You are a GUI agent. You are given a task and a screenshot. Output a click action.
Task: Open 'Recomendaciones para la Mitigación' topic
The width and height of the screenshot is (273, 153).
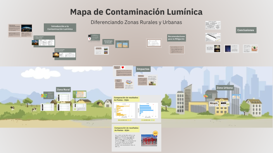[x=176, y=38]
